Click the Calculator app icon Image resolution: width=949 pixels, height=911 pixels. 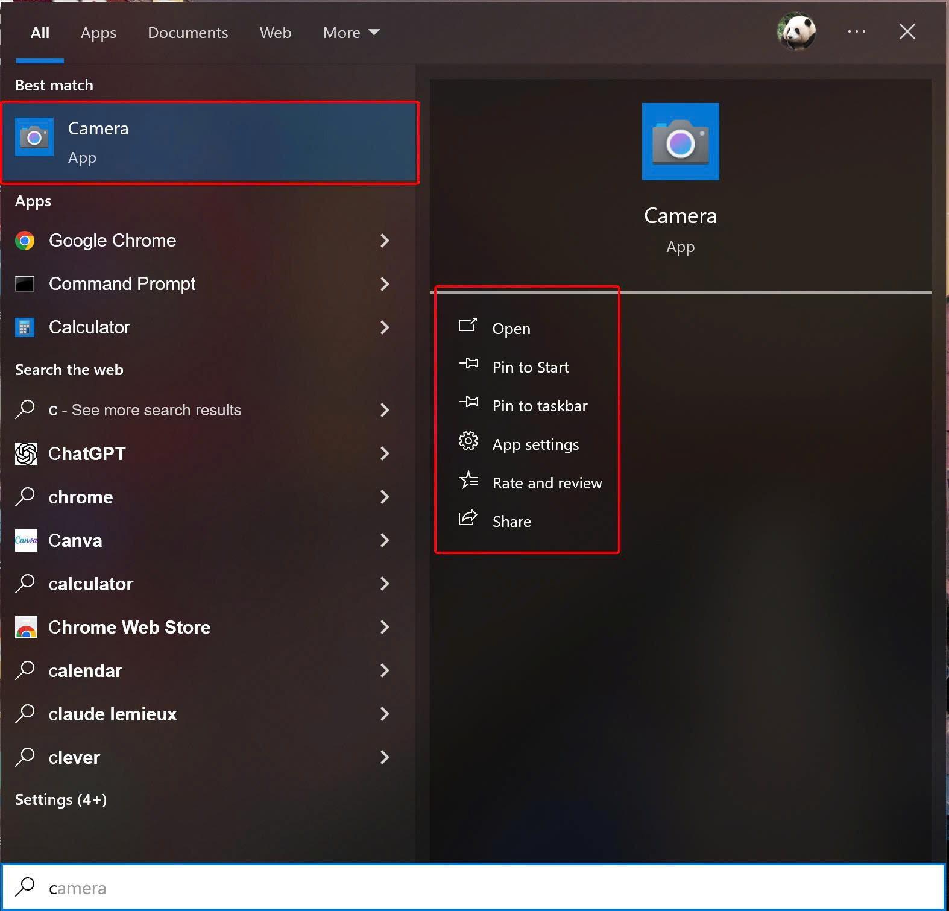point(25,327)
